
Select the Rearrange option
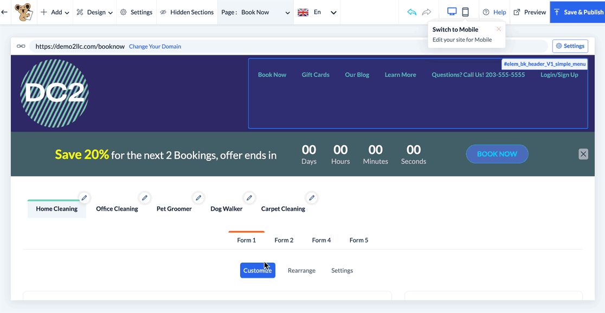click(x=302, y=271)
